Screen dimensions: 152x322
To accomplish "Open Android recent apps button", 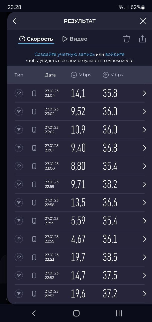I will 119,313.
